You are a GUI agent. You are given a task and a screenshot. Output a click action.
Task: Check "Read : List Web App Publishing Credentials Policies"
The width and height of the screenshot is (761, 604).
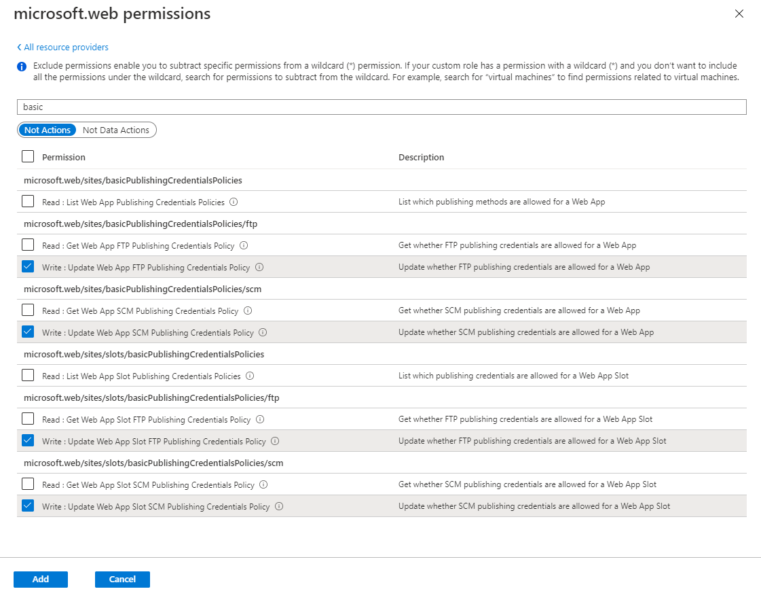27,201
